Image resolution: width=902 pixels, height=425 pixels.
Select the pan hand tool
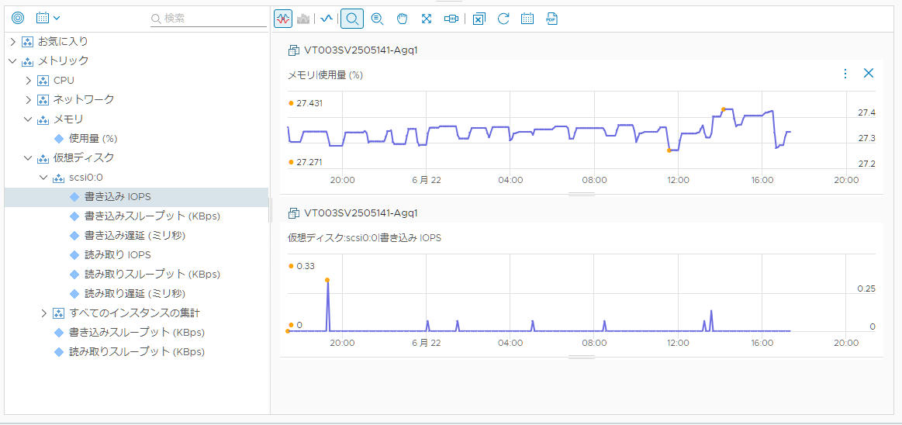coord(402,19)
